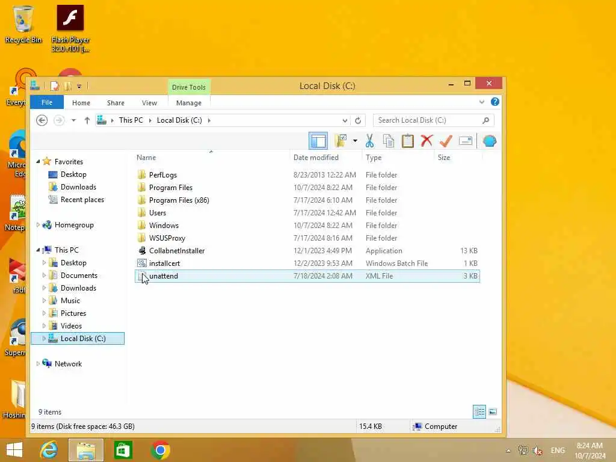The width and height of the screenshot is (616, 462).
Task: Click the search magnifier icon
Action: tap(485, 120)
